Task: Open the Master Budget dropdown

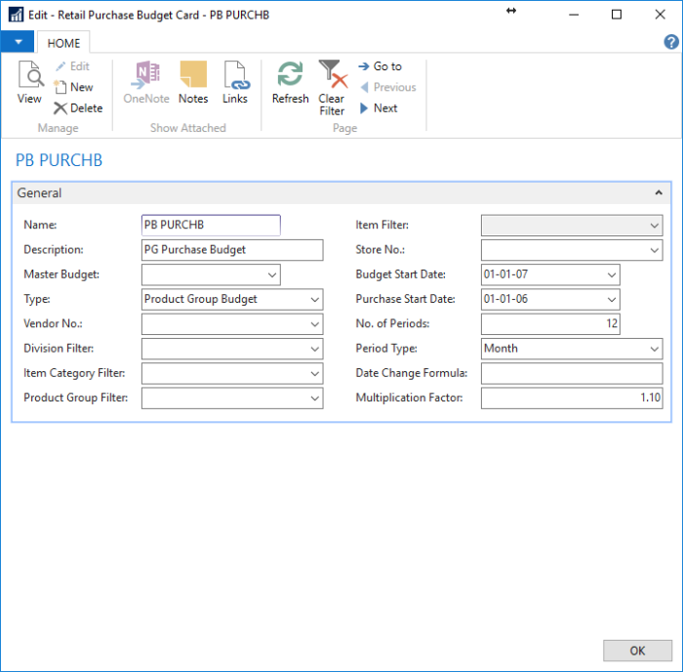Action: (272, 274)
